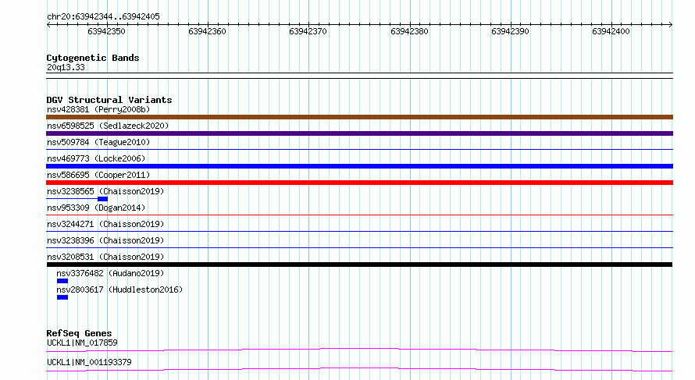Click the Cytogenetic Bands track heading

point(93,58)
